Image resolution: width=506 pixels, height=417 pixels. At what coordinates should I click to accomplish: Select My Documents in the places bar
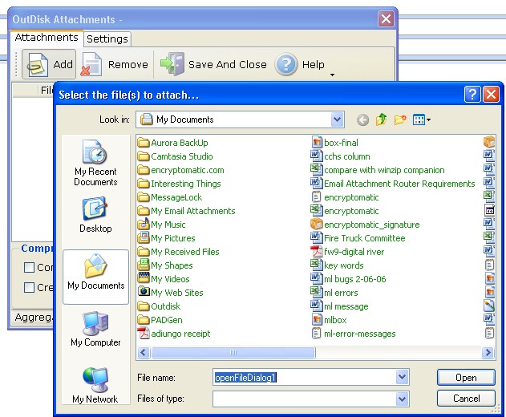click(96, 277)
